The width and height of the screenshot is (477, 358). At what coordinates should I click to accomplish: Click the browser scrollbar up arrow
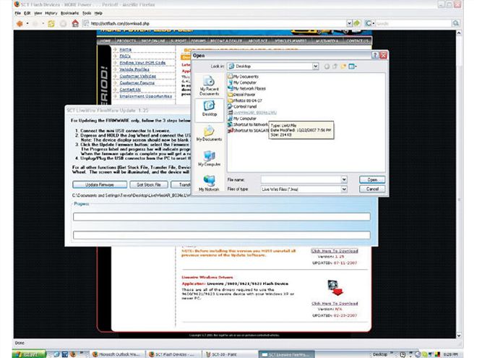coord(459,33)
